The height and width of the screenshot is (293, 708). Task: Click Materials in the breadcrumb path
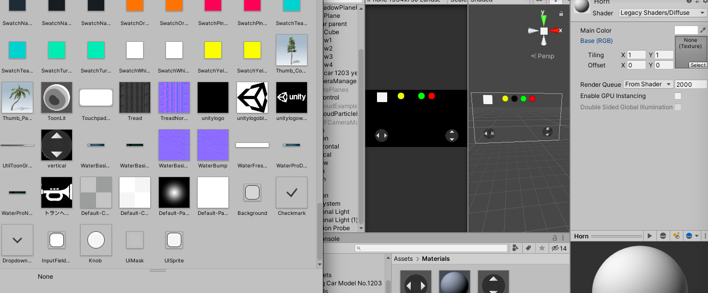click(436, 259)
